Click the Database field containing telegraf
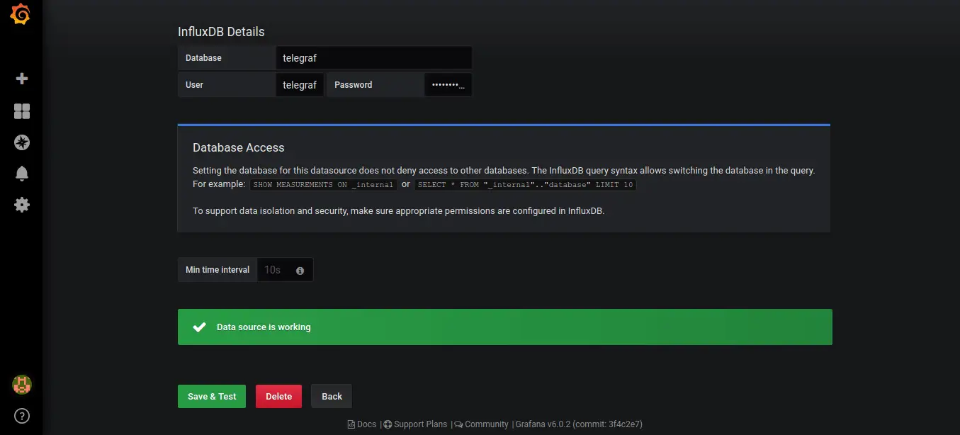The width and height of the screenshot is (960, 435). 374,57
